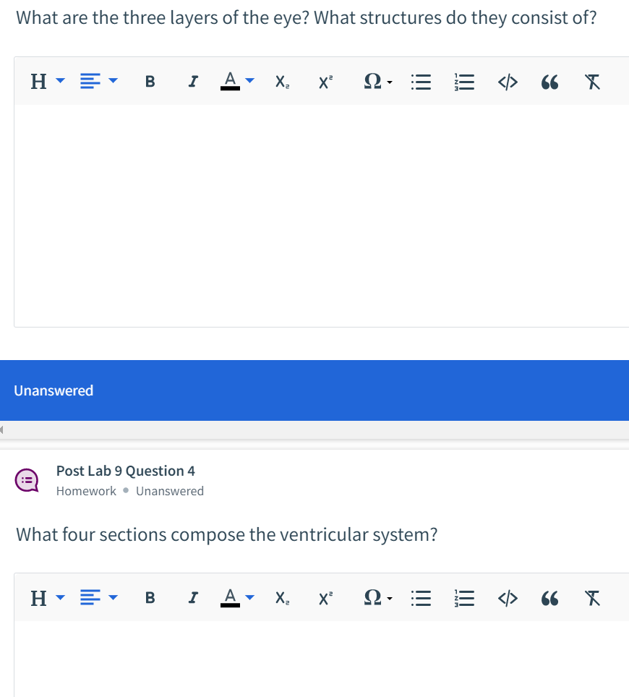Select the Homework label under the question title
Viewport: 629px width, 697px height.
point(85,490)
